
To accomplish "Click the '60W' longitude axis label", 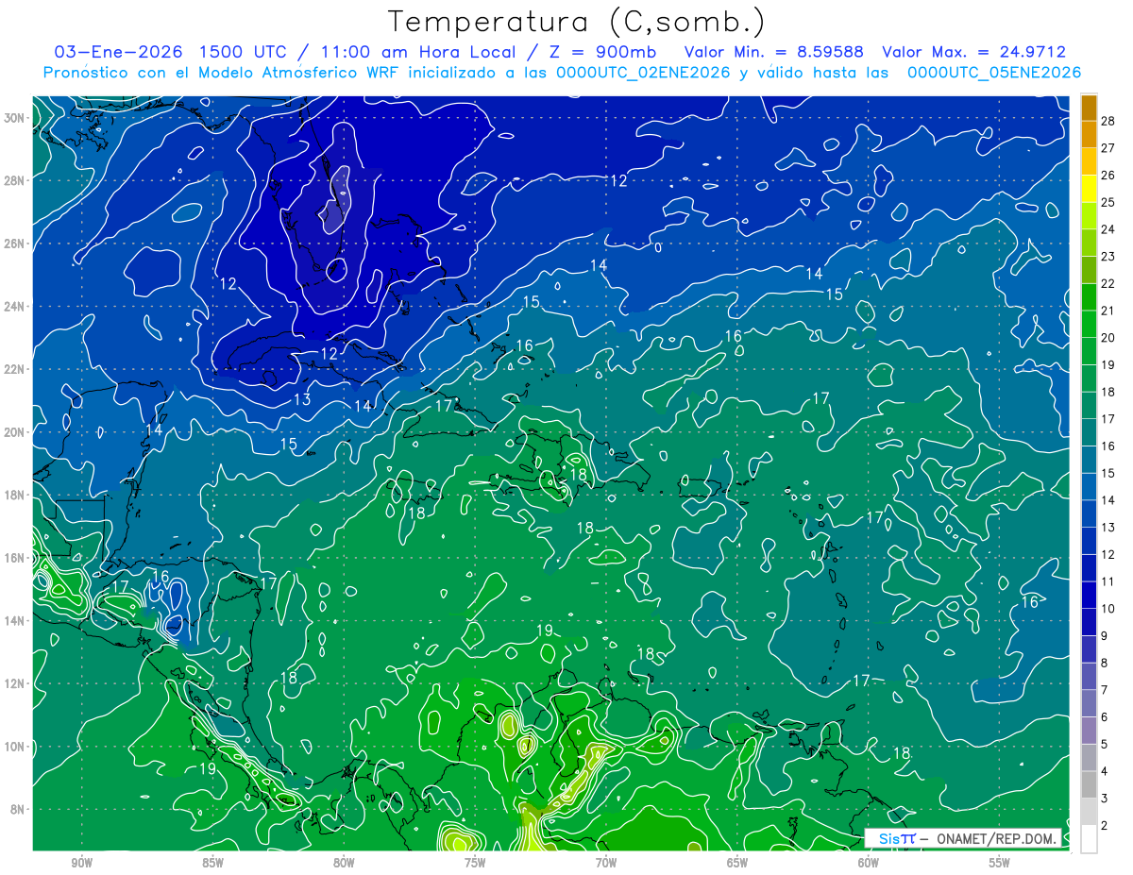I will click(x=869, y=863).
